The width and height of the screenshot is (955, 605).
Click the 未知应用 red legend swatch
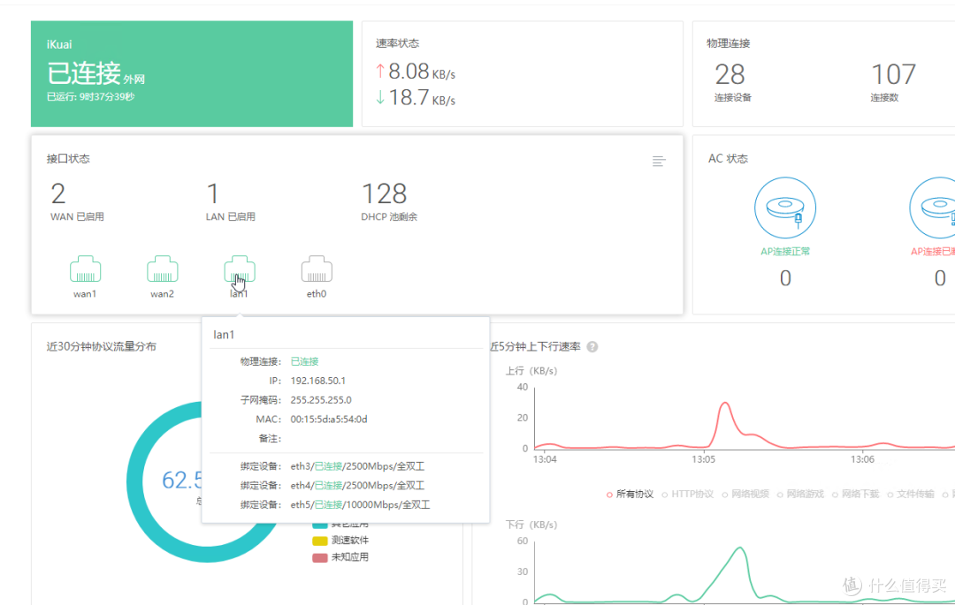pos(320,557)
